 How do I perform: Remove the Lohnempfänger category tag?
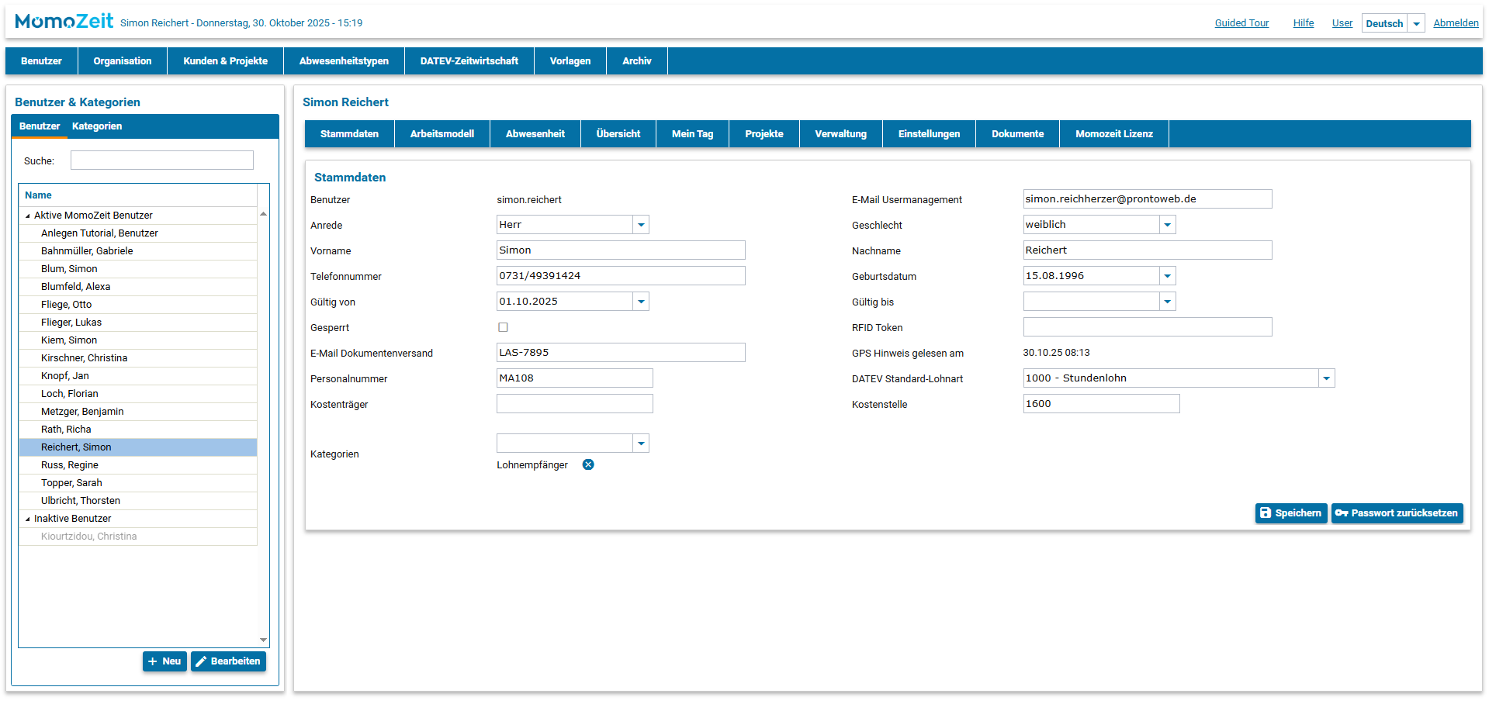click(x=588, y=464)
